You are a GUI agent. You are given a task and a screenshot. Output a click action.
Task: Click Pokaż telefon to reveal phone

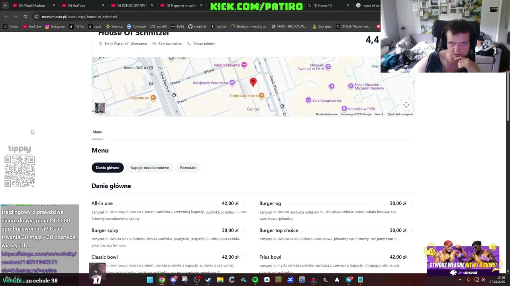tap(201, 44)
